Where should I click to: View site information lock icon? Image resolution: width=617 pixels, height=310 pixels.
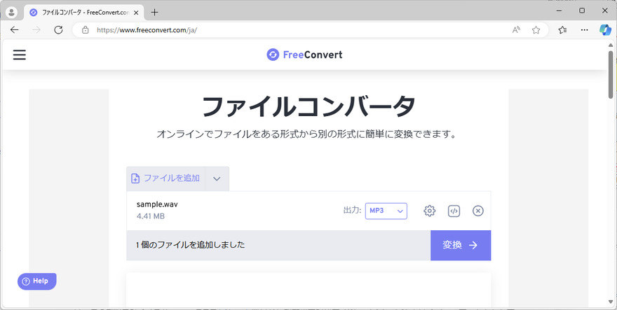pos(85,30)
